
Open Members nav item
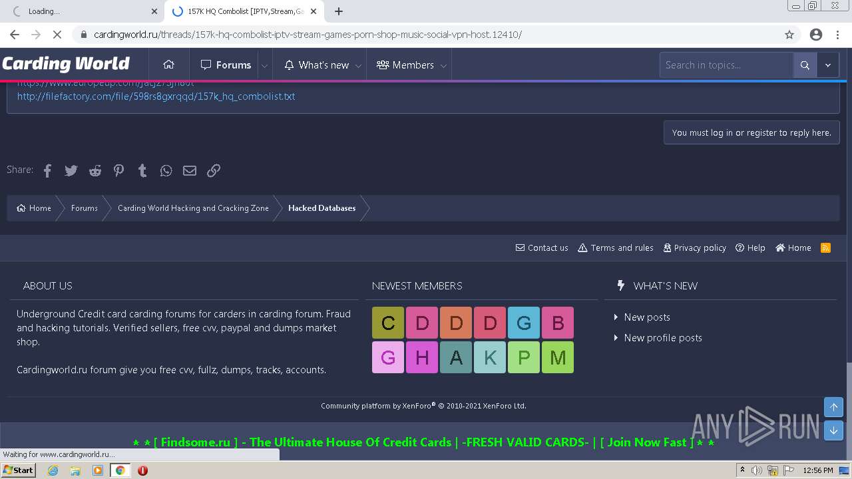point(405,65)
